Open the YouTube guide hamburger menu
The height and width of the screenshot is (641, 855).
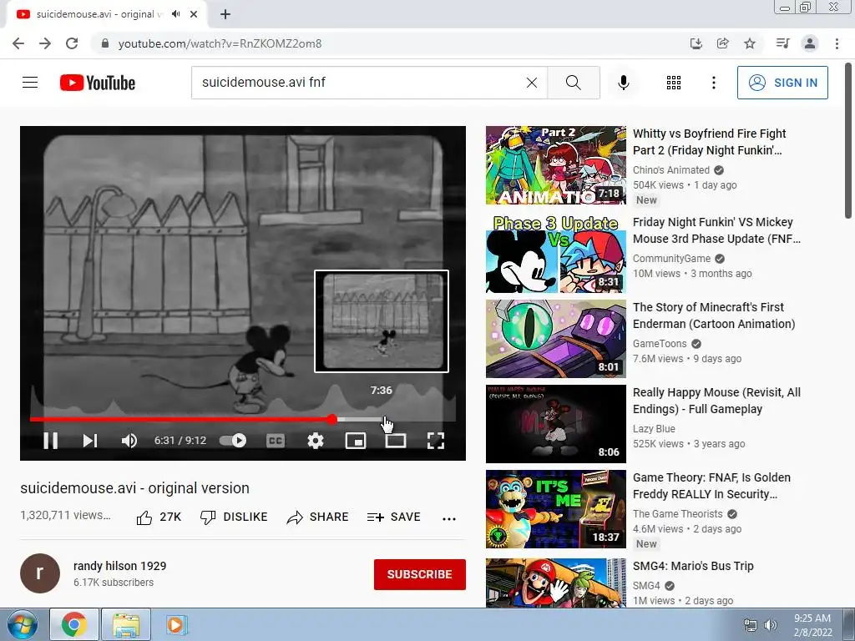pos(30,83)
